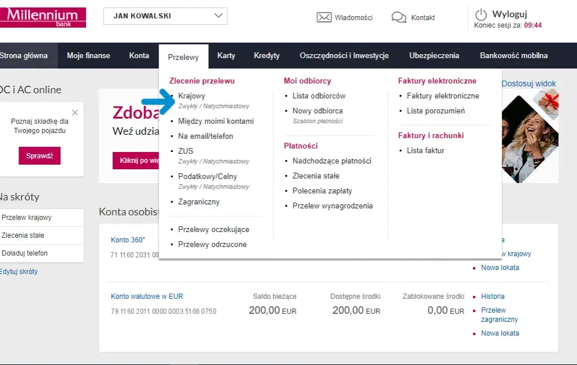Open Lista odbiorców
Image resolution: width=577 pixels, height=365 pixels.
pyautogui.click(x=319, y=96)
